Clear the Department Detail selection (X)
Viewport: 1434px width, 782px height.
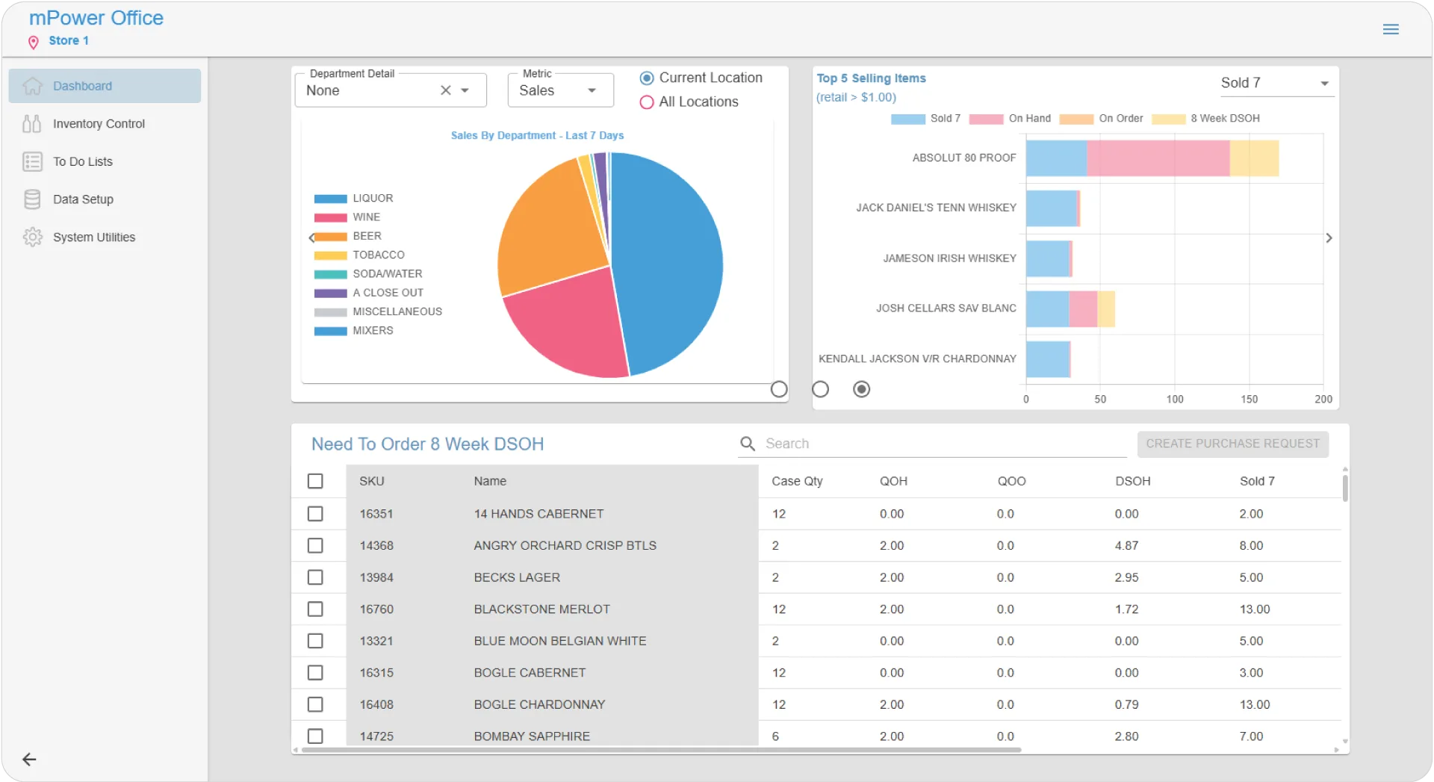[x=445, y=90]
